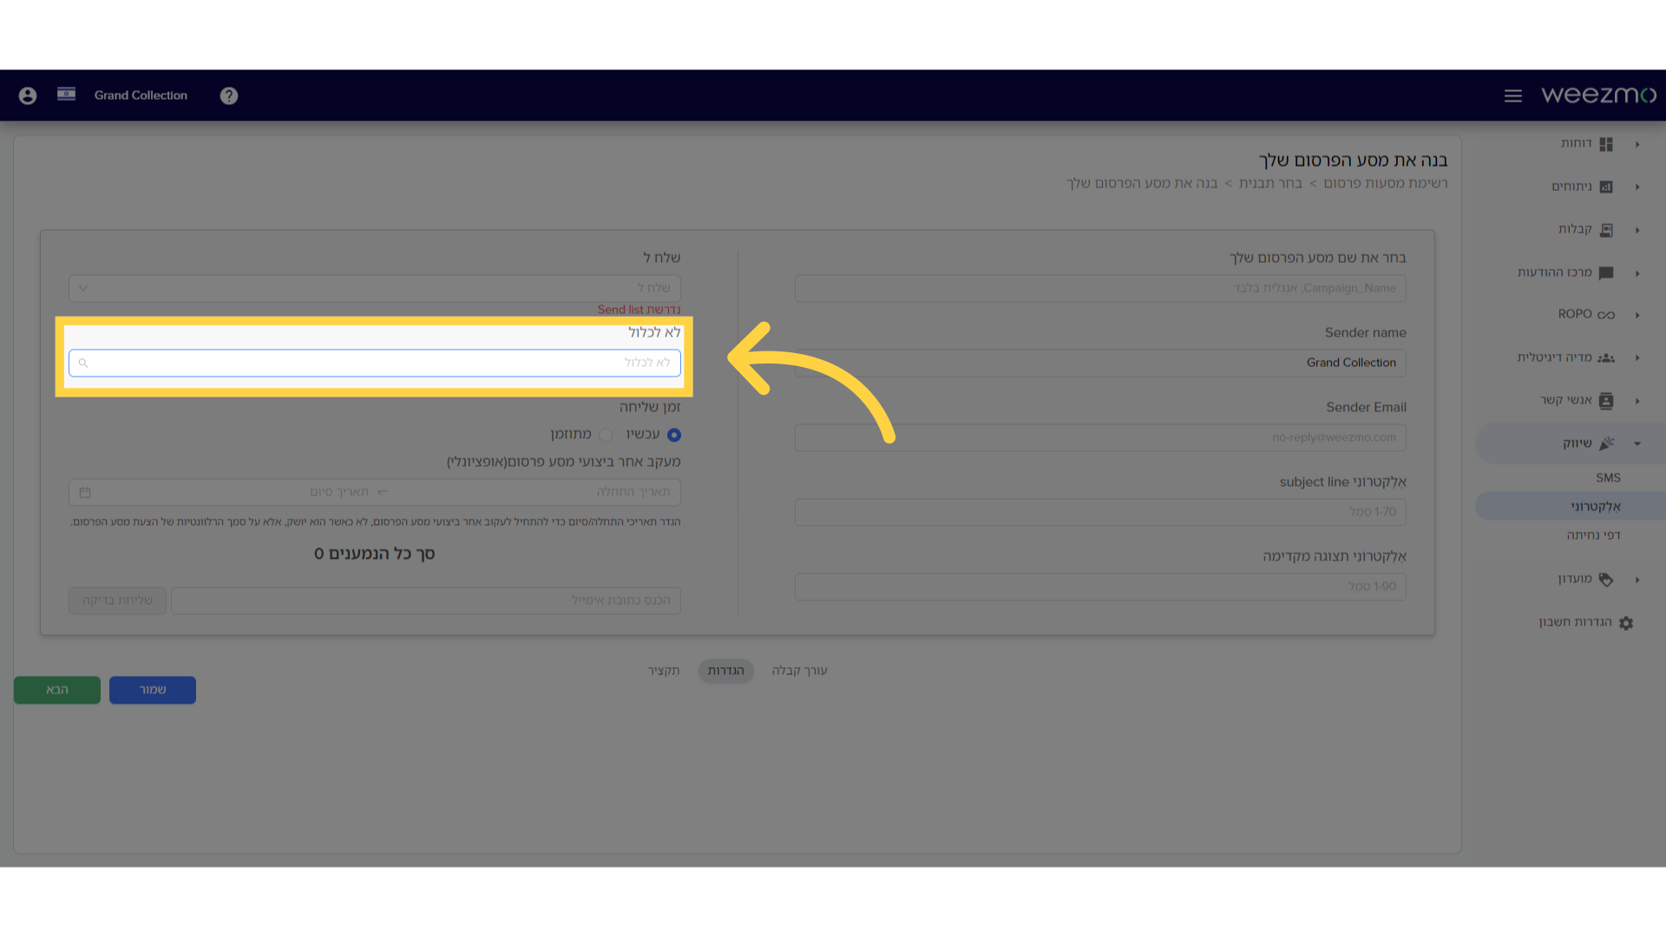Screen dimensions: 1666x937
Task: Focus the תצוגה מקדימה preview text field
Action: (1100, 586)
